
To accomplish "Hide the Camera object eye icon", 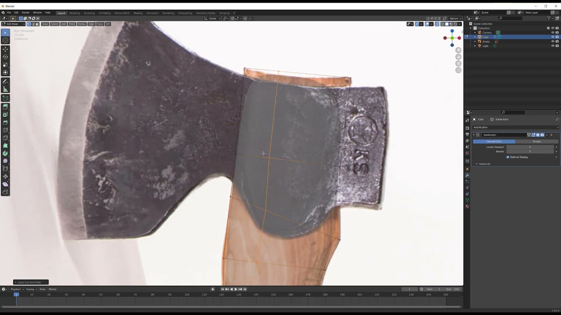I will pyautogui.click(x=552, y=32).
